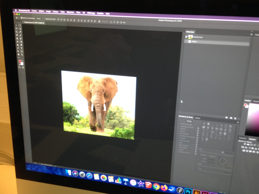This screenshot has height=194, width=259.
Task: Open Safari from the Dock
Action: pyautogui.click(x=89, y=176)
